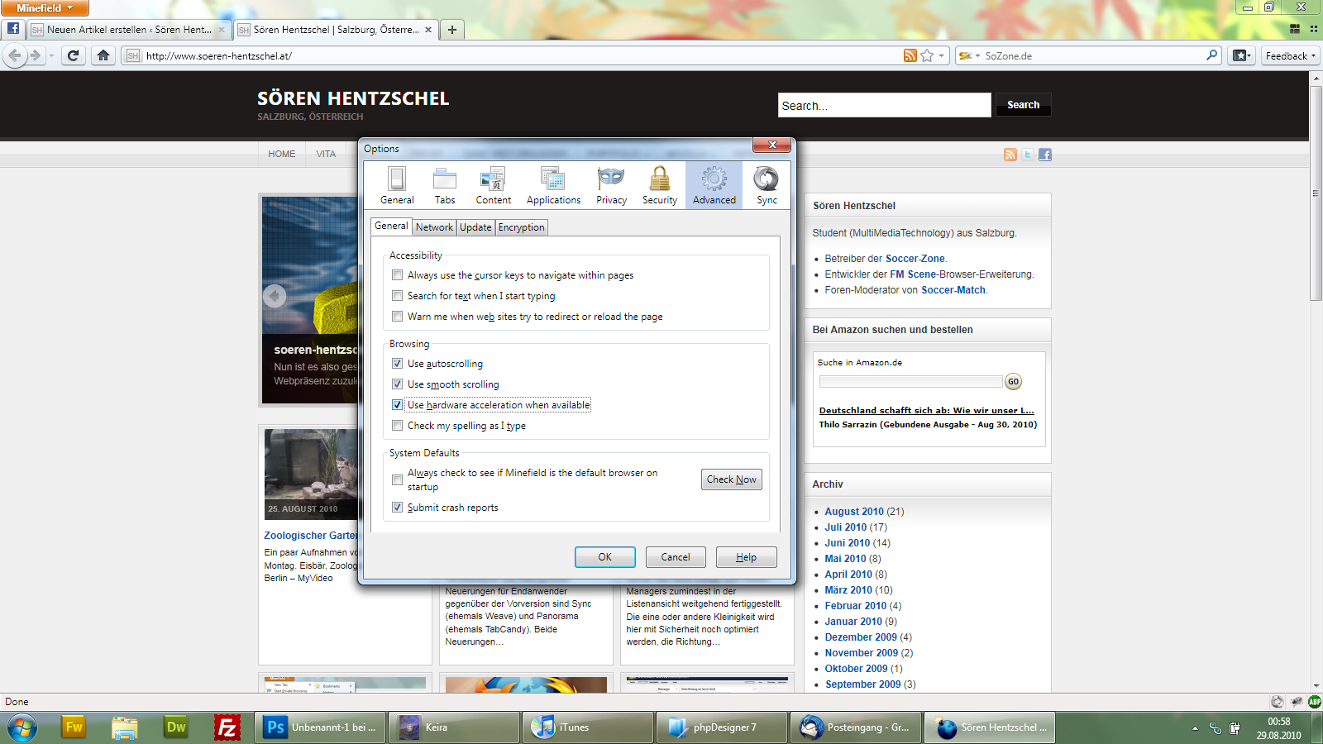This screenshot has width=1323, height=744.
Task: Open the Content options panel
Action: click(493, 185)
